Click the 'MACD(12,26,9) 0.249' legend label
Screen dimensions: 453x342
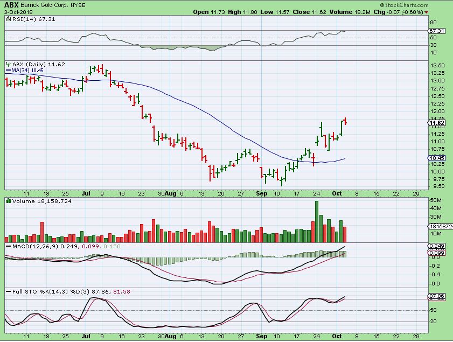45,246
